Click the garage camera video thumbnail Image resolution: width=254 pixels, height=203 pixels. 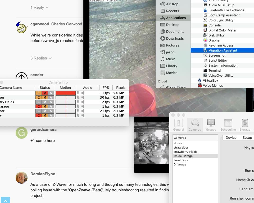click(x=152, y=143)
